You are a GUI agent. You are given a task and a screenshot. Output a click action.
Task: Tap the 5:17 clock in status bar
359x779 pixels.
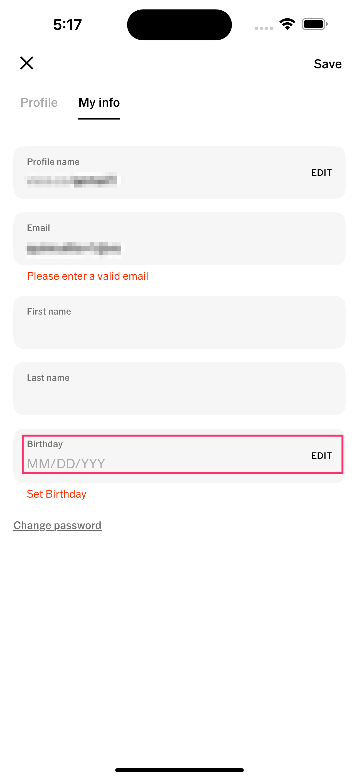[x=67, y=25]
